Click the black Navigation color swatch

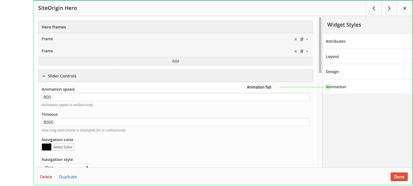click(47, 147)
